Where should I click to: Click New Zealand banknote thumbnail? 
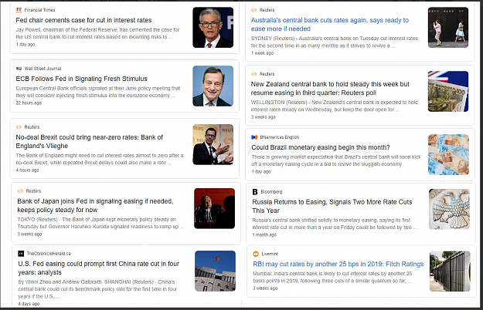tap(448, 91)
